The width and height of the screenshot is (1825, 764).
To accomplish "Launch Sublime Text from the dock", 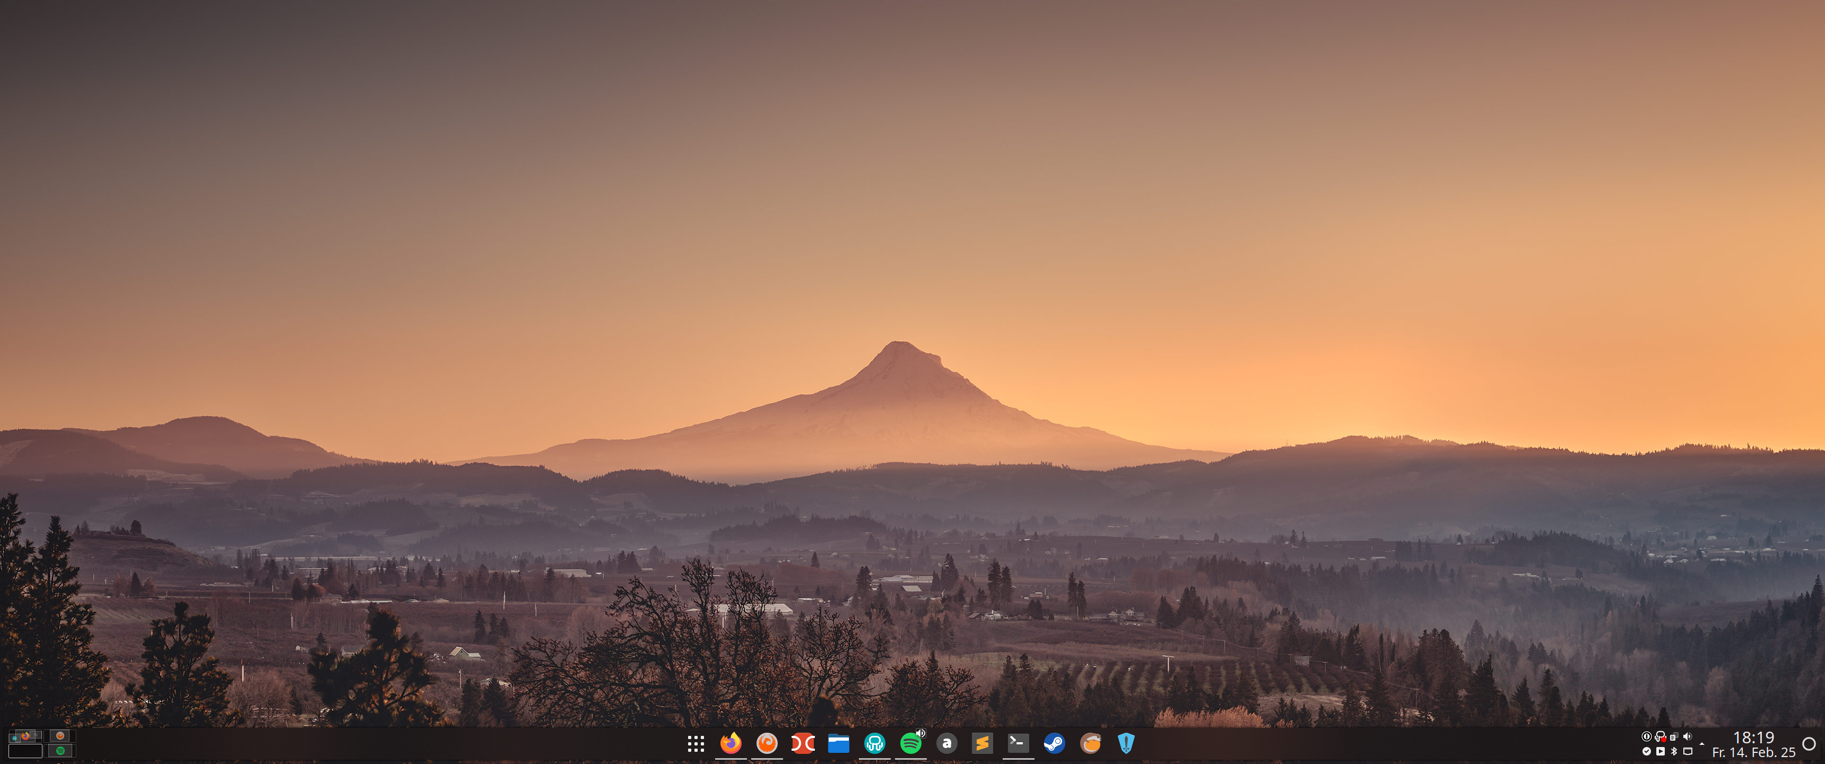I will click(983, 743).
